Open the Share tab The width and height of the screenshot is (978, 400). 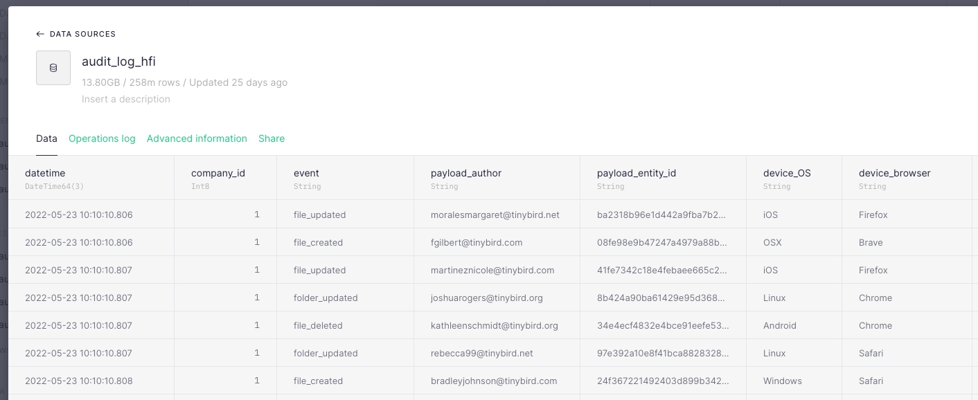(272, 138)
